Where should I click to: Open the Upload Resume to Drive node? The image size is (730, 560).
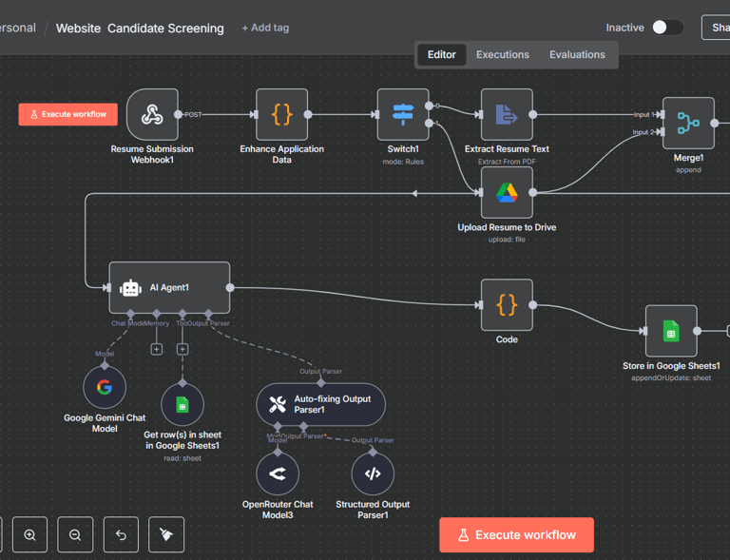pyautogui.click(x=507, y=192)
